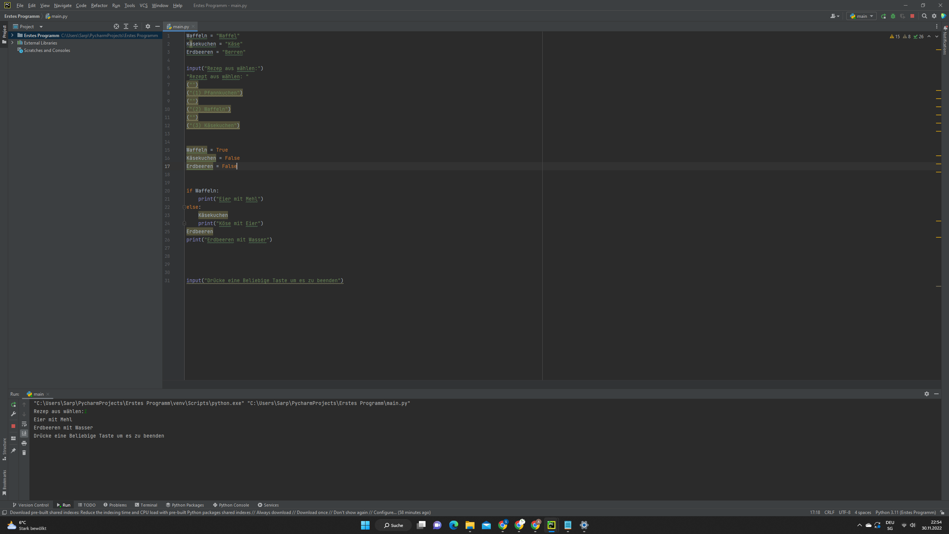Toggle soft-wrap in Run console
949x534 pixels.
tap(24, 424)
